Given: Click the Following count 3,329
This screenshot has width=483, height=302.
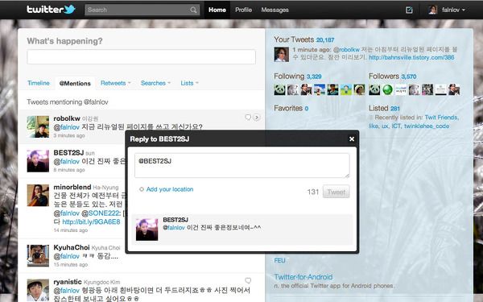Looking at the screenshot, I should coord(314,77).
